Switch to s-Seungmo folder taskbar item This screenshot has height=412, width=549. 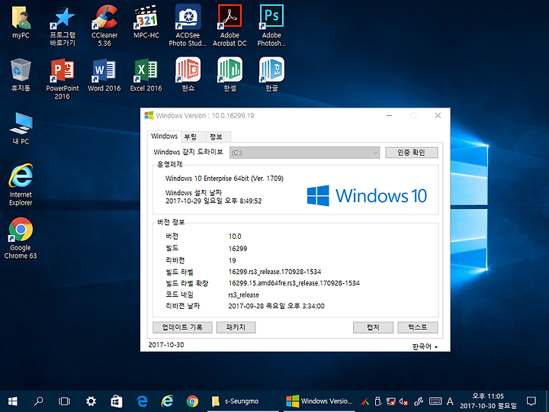coord(243,401)
